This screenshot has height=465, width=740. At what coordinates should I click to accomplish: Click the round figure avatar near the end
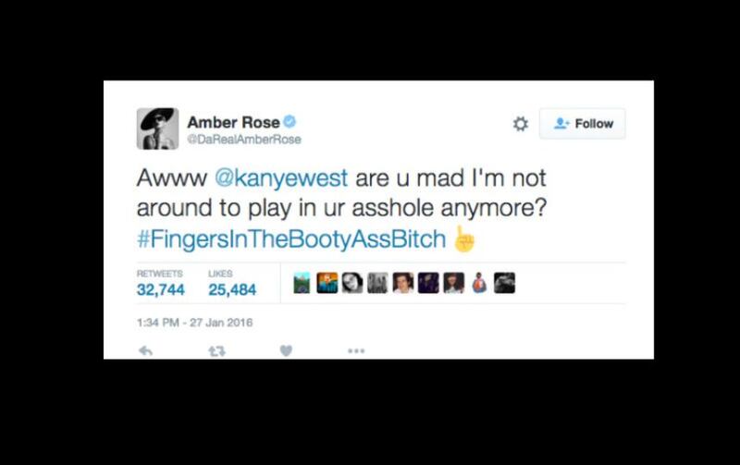point(479,283)
